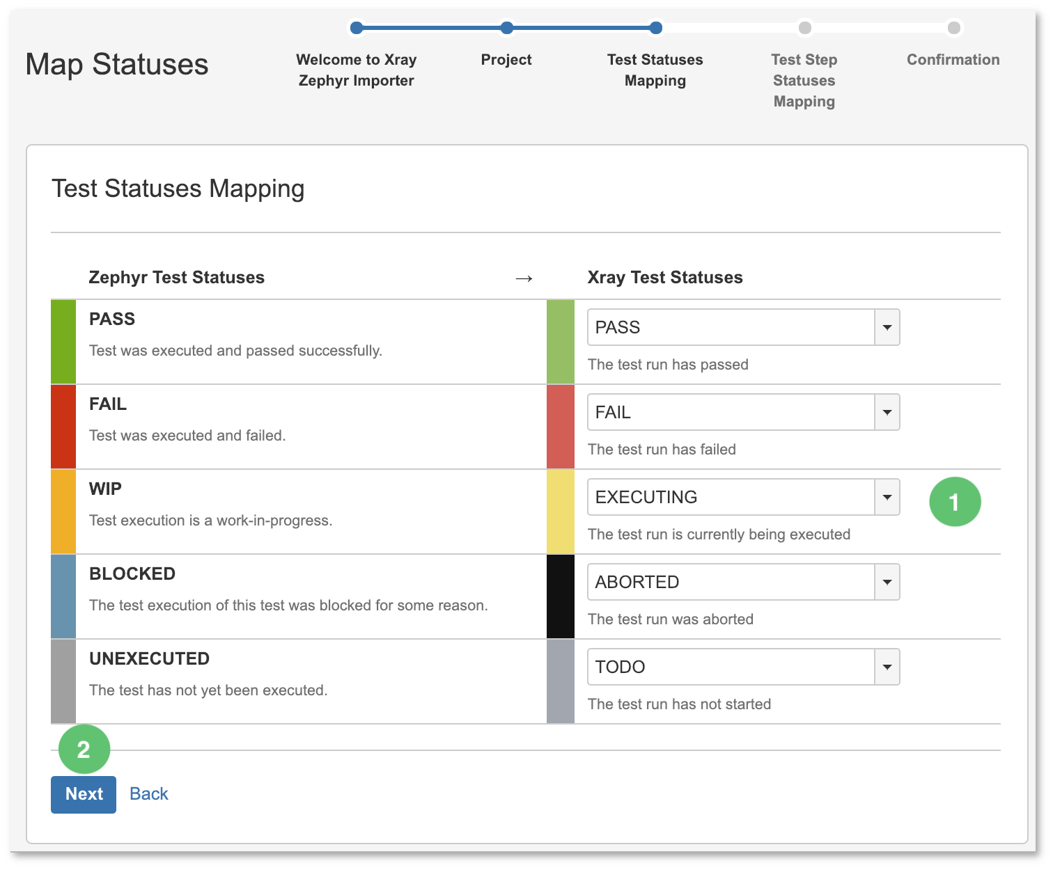This screenshot has height=870, width=1053.
Task: Click 'The test run has not started' text
Action: click(x=680, y=704)
